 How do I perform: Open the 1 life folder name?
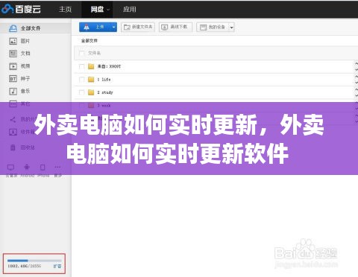(x=104, y=80)
